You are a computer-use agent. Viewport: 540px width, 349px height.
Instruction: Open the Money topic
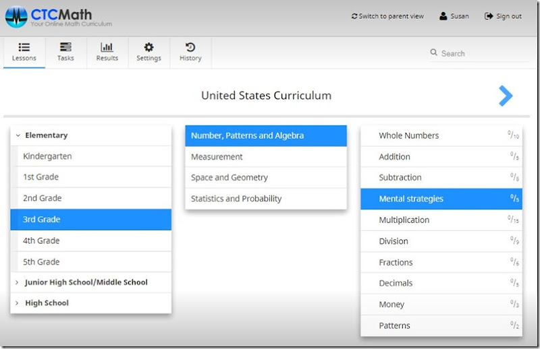(441, 305)
